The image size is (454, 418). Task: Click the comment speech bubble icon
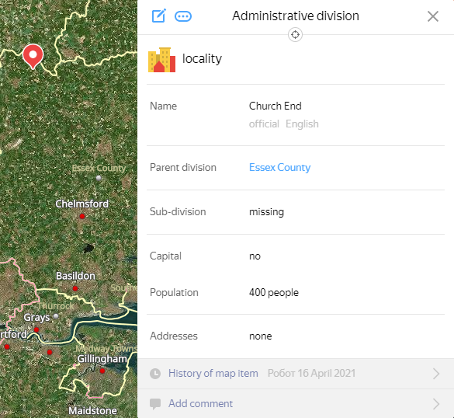point(155,404)
